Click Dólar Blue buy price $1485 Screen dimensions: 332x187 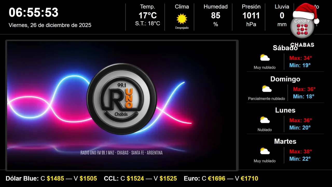(x=55, y=178)
